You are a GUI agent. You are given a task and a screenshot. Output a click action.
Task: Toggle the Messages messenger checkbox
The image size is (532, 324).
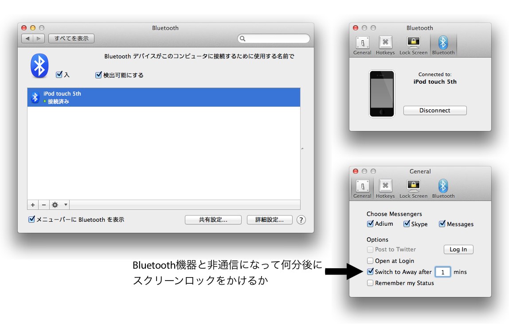click(x=442, y=224)
